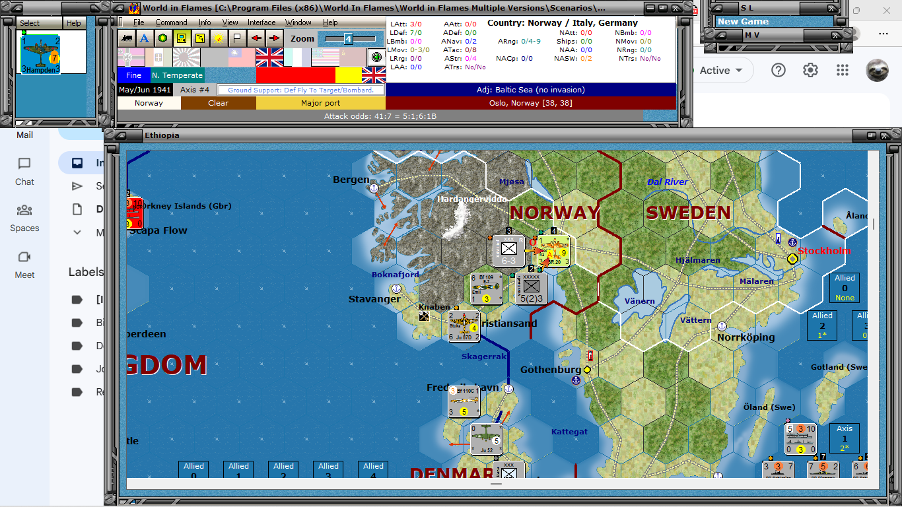Open the Interface menu
Viewport: 902px width, 507px height.
pos(261,22)
